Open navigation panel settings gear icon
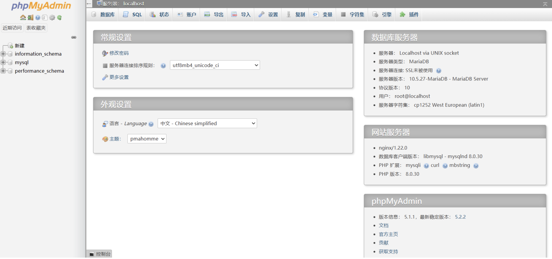The width and height of the screenshot is (552, 259). coord(52,18)
